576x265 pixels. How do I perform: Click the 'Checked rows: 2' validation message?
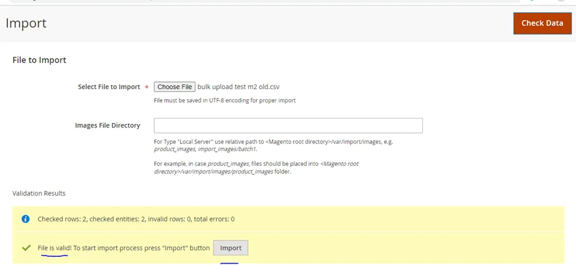(136, 219)
